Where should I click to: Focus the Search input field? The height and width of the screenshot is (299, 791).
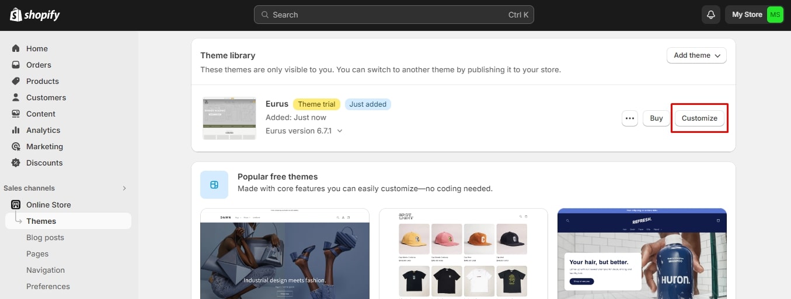pyautogui.click(x=393, y=15)
